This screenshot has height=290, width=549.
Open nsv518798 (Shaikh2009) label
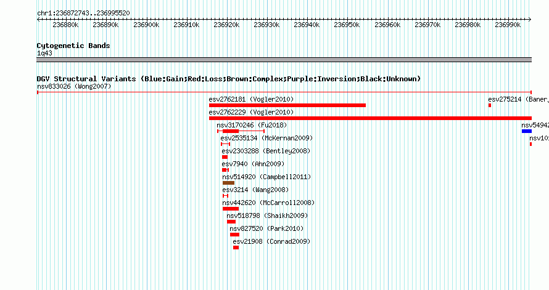coord(267,215)
